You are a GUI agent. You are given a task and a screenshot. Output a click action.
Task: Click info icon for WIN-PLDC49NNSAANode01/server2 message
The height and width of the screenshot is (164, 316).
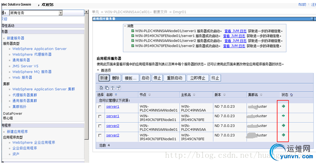[x=132, y=41]
